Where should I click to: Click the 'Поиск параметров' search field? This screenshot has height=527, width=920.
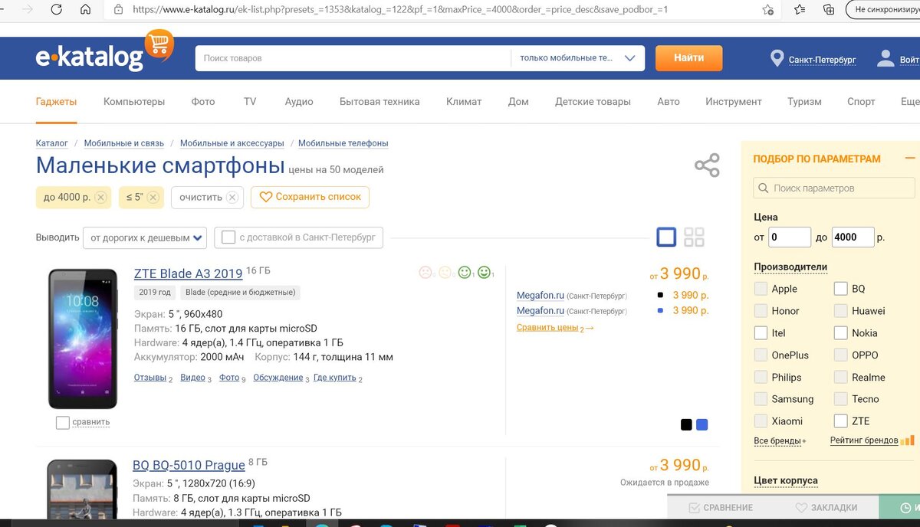pyautogui.click(x=834, y=188)
